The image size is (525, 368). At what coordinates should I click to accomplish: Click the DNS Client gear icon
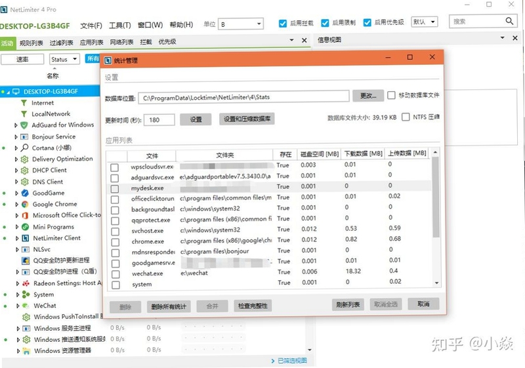pos(24,182)
